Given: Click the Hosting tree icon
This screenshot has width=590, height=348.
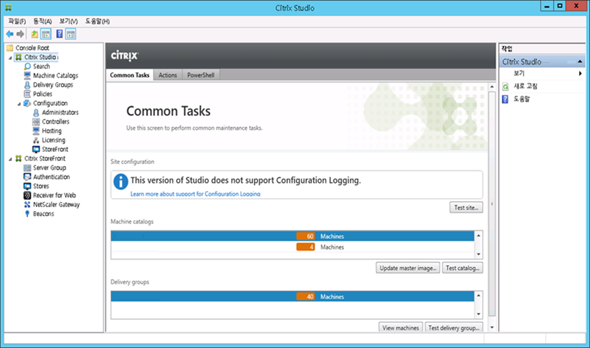Looking at the screenshot, I should [36, 131].
